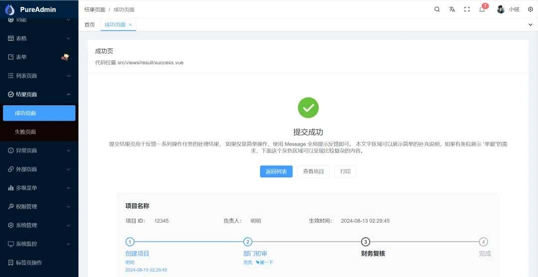
Task: Select 成功页面 in the sidebar
Action: point(39,113)
